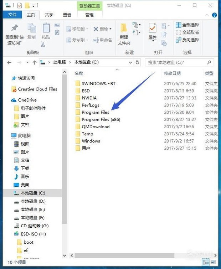Open the Properties icon in ribbon
221x269 pixels.
pos(152,28)
